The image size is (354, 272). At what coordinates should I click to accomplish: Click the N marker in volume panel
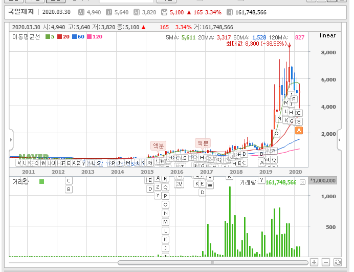tap(165, 213)
